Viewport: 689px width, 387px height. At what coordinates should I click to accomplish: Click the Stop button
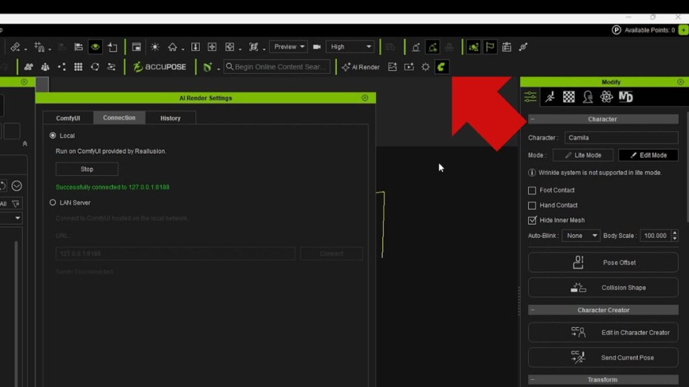87,169
